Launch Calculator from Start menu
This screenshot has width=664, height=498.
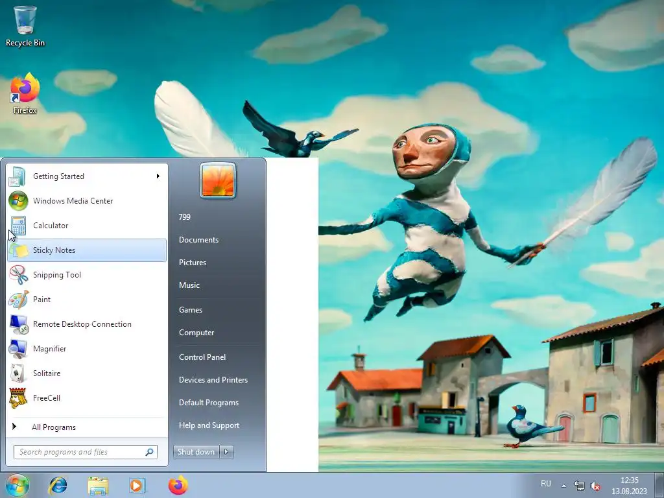tap(87, 225)
